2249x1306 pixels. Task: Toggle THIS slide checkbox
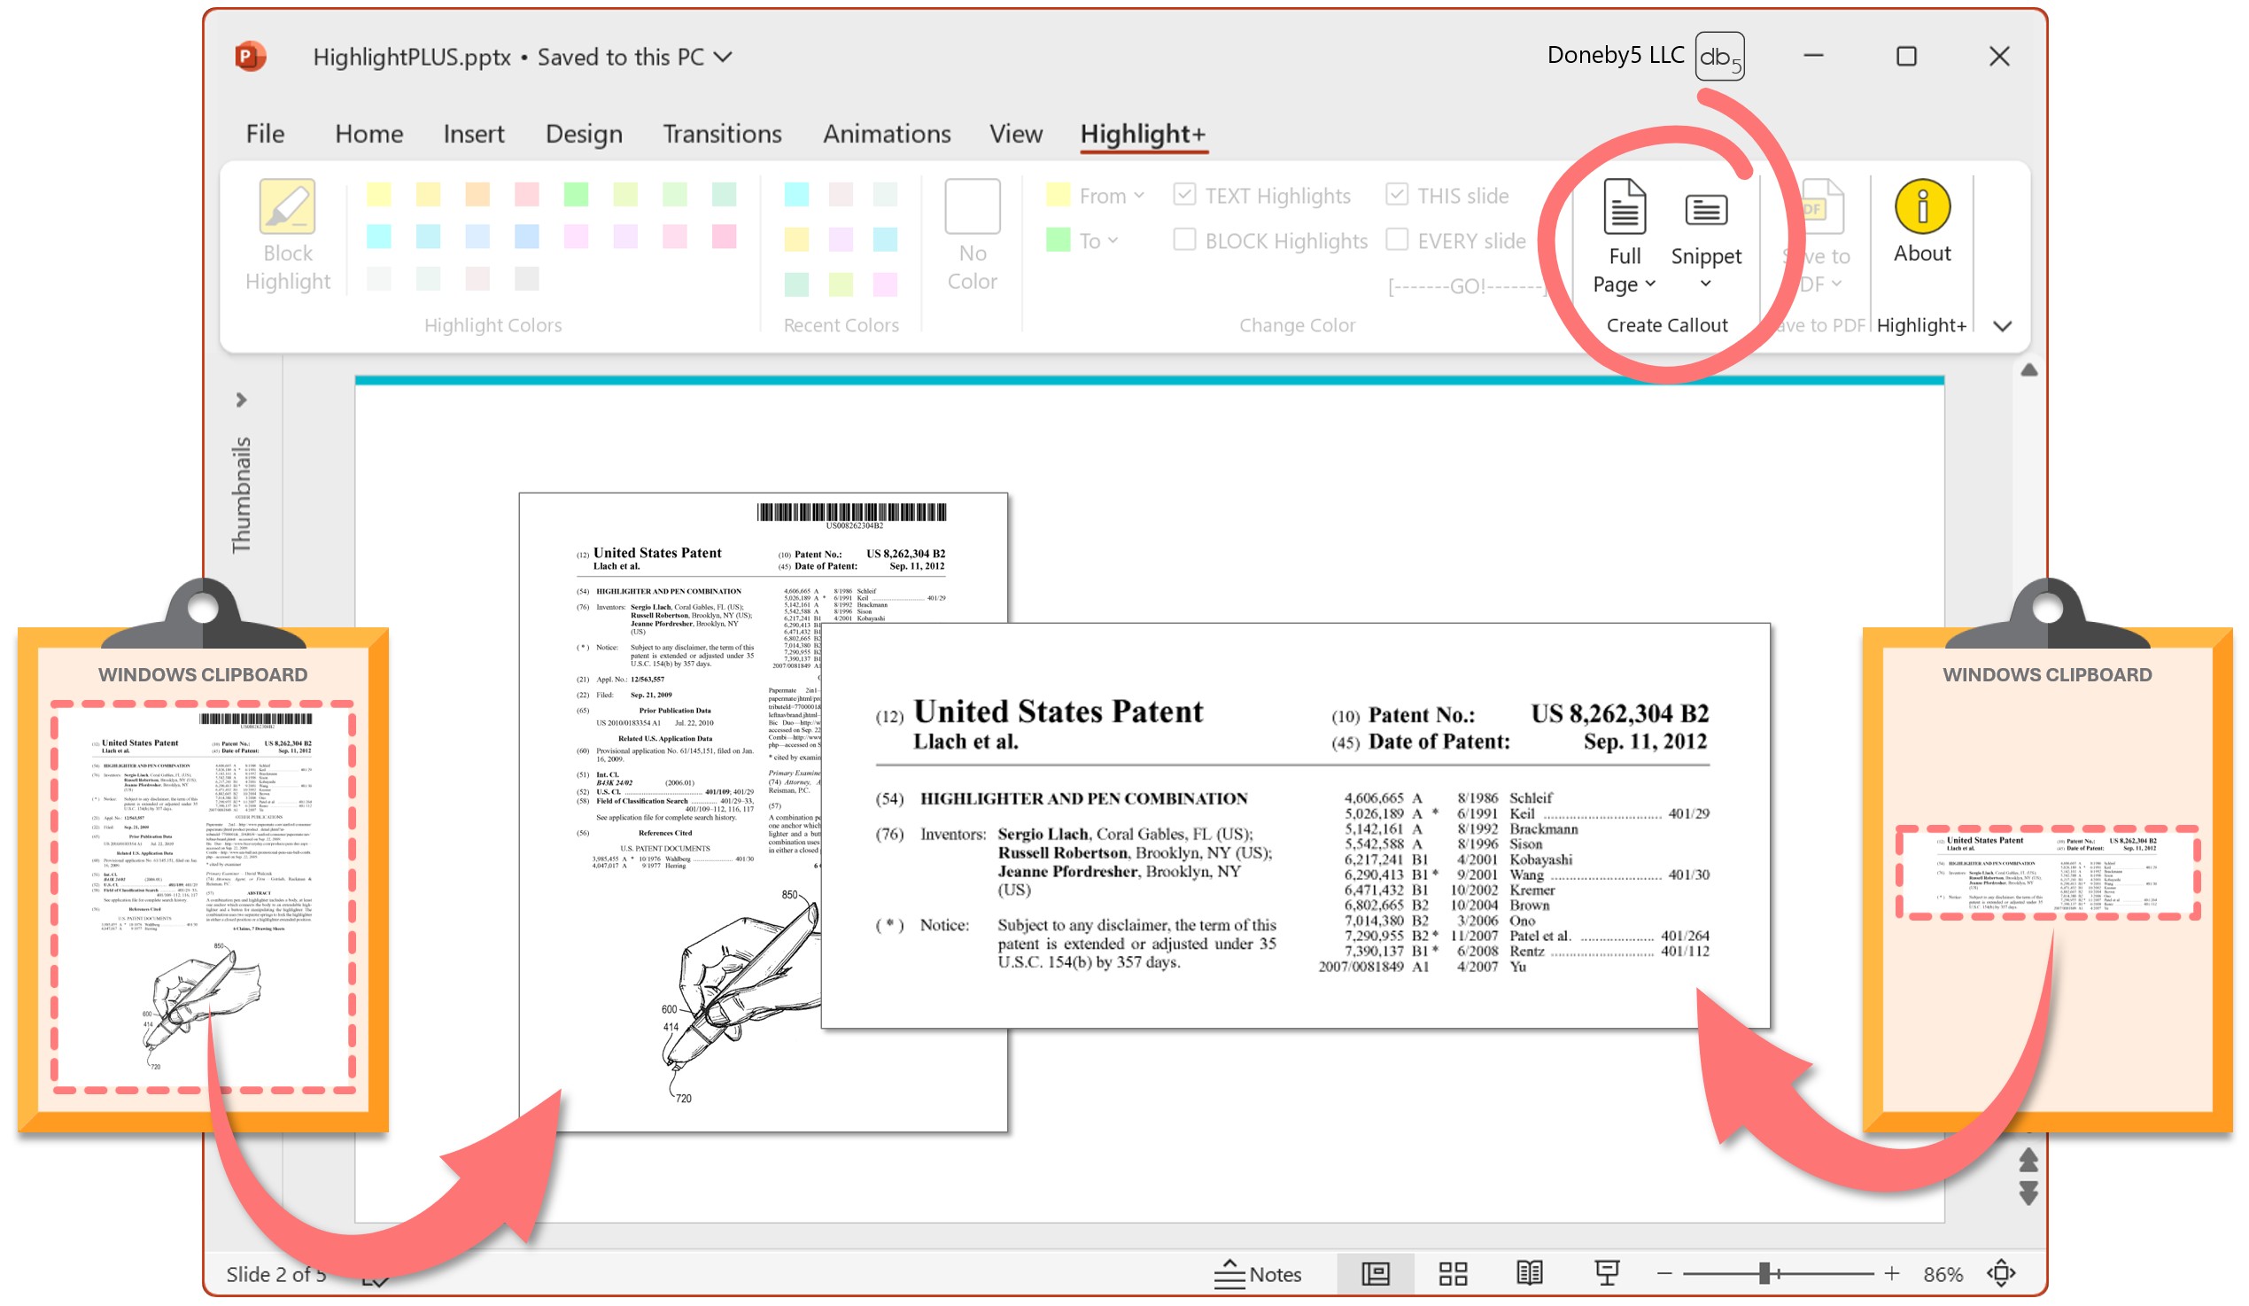click(x=1397, y=195)
